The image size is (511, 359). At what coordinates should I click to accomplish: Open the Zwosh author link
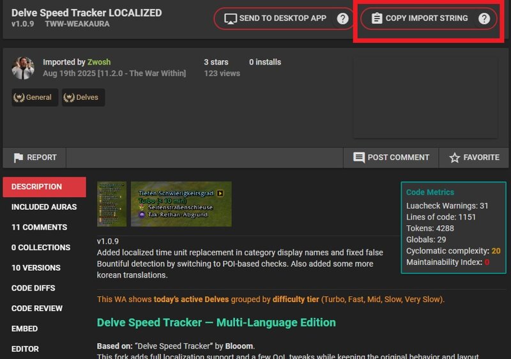99,62
